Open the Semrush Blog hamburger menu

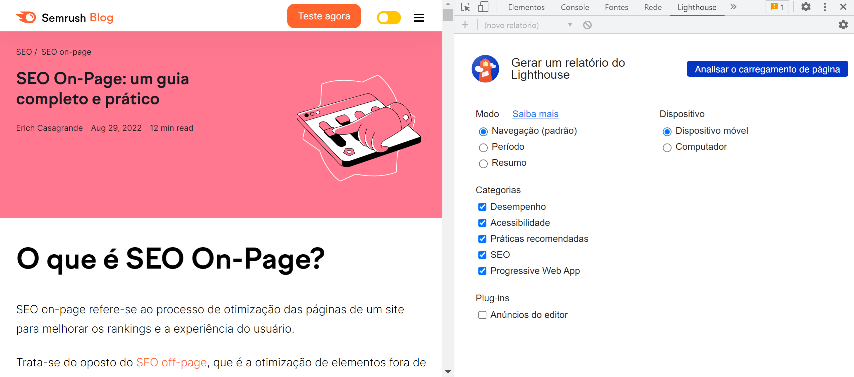click(x=419, y=18)
